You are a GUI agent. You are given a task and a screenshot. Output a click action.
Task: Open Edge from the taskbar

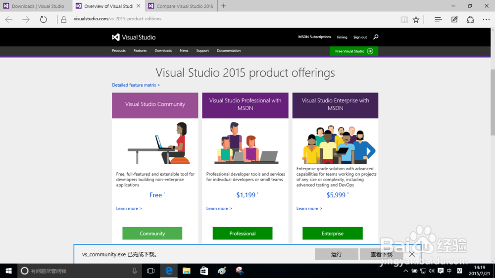[x=169, y=271]
